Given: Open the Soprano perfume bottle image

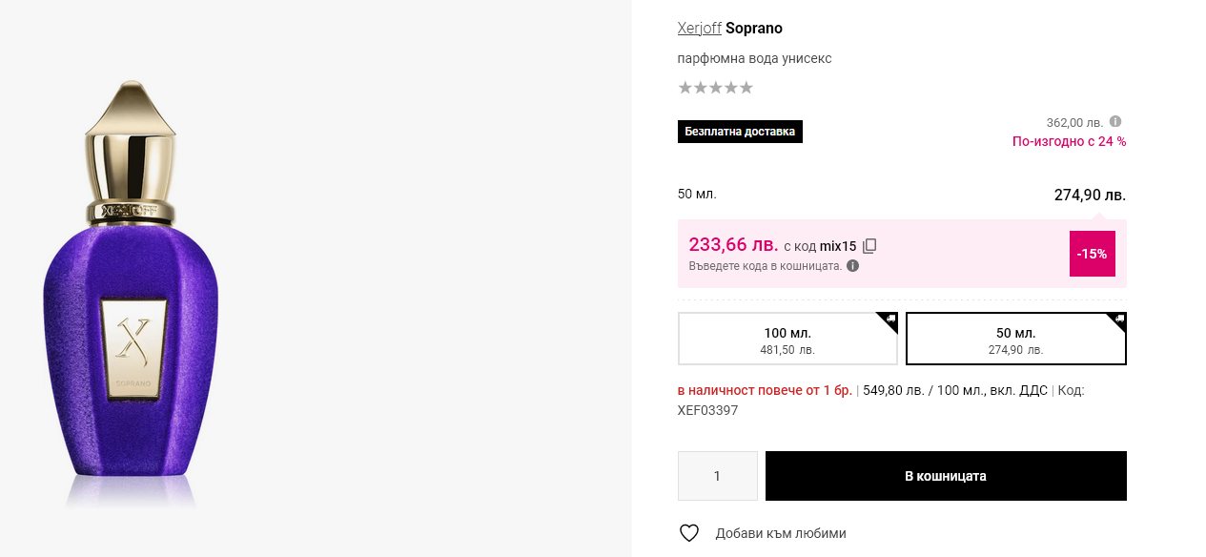Looking at the screenshot, I should pos(131,296).
